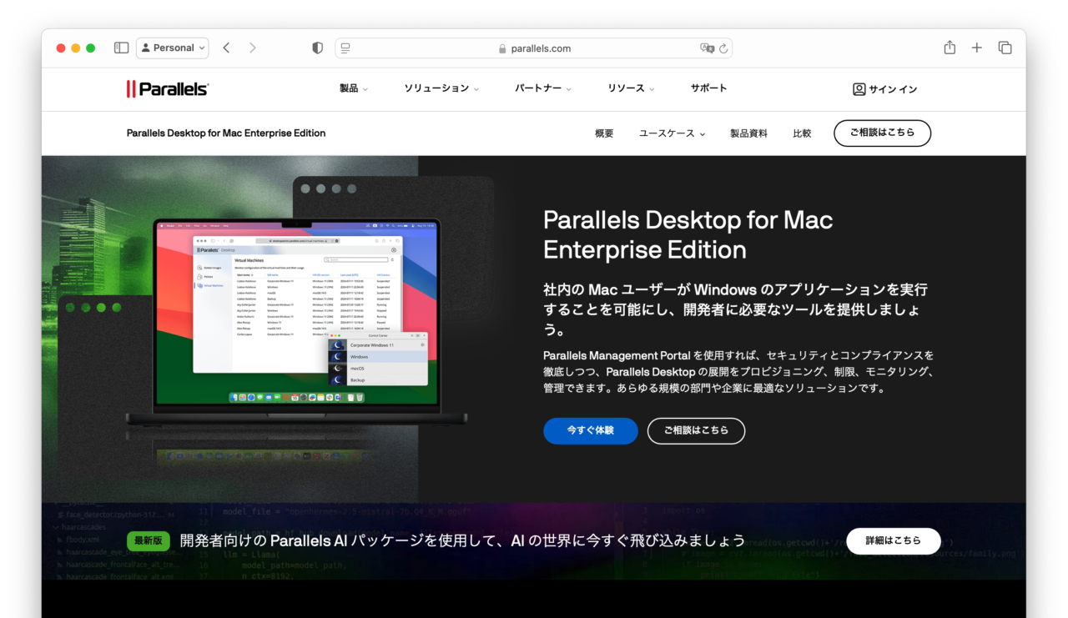Open the 概要 section tab
1068x618 pixels.
coord(604,133)
